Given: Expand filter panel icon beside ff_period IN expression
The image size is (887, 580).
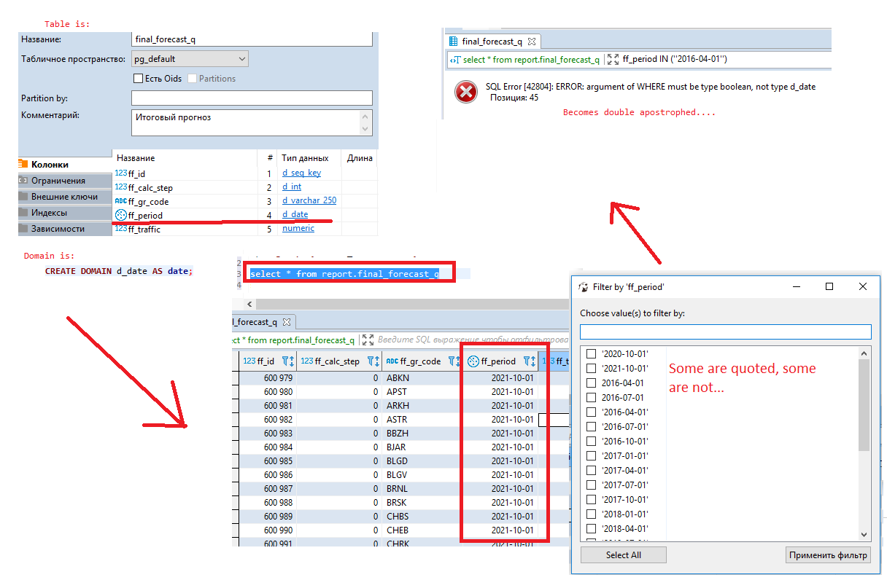Looking at the screenshot, I should tap(613, 59).
